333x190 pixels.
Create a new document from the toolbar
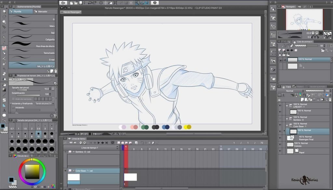(71, 3)
